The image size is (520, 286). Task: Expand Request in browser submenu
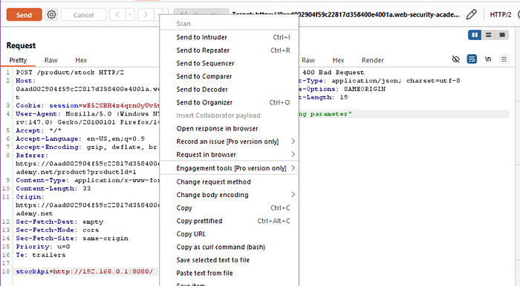[229, 154]
